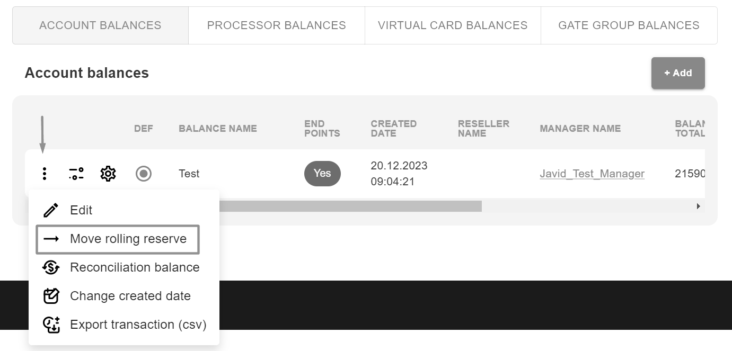
Task: Click the Reconciliation balance dollar icon
Action: click(x=51, y=267)
